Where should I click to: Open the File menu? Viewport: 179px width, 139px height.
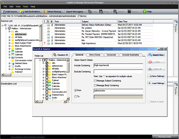coord(5,6)
